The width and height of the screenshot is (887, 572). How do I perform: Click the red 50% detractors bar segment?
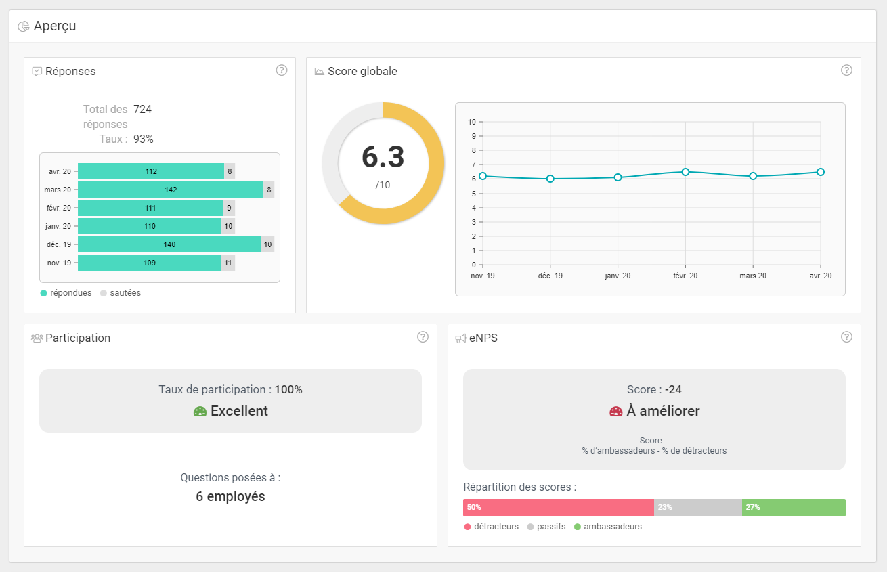click(x=559, y=508)
